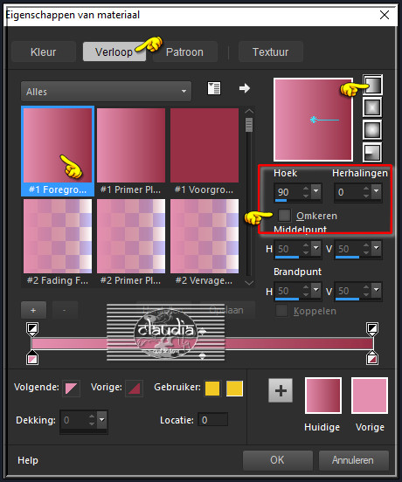The width and height of the screenshot is (402, 482).
Task: Open the Alles category dropdown
Action: click(106, 92)
